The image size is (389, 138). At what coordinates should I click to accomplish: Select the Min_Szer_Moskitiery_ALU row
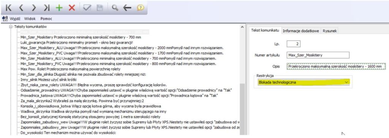(118, 59)
